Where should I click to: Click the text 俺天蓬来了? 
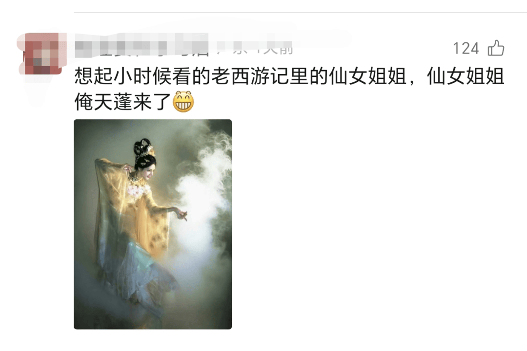(123, 102)
